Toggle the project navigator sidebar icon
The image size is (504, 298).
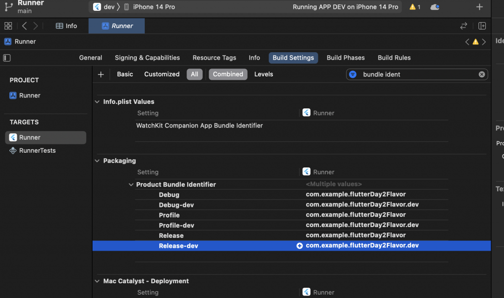click(x=7, y=58)
